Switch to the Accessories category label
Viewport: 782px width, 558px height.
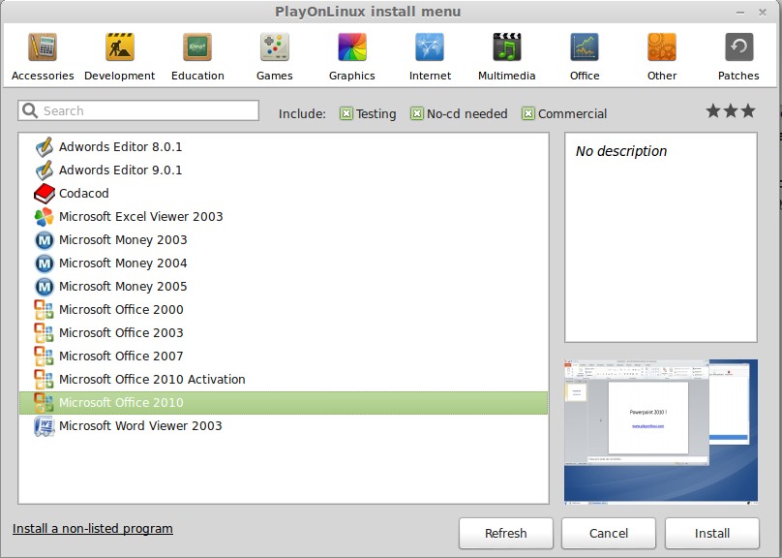(43, 76)
